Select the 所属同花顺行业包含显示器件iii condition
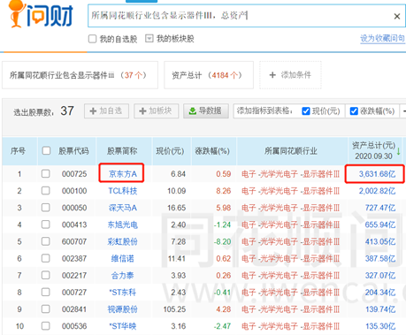Viewport: 406px width, 335px height. 80,75
